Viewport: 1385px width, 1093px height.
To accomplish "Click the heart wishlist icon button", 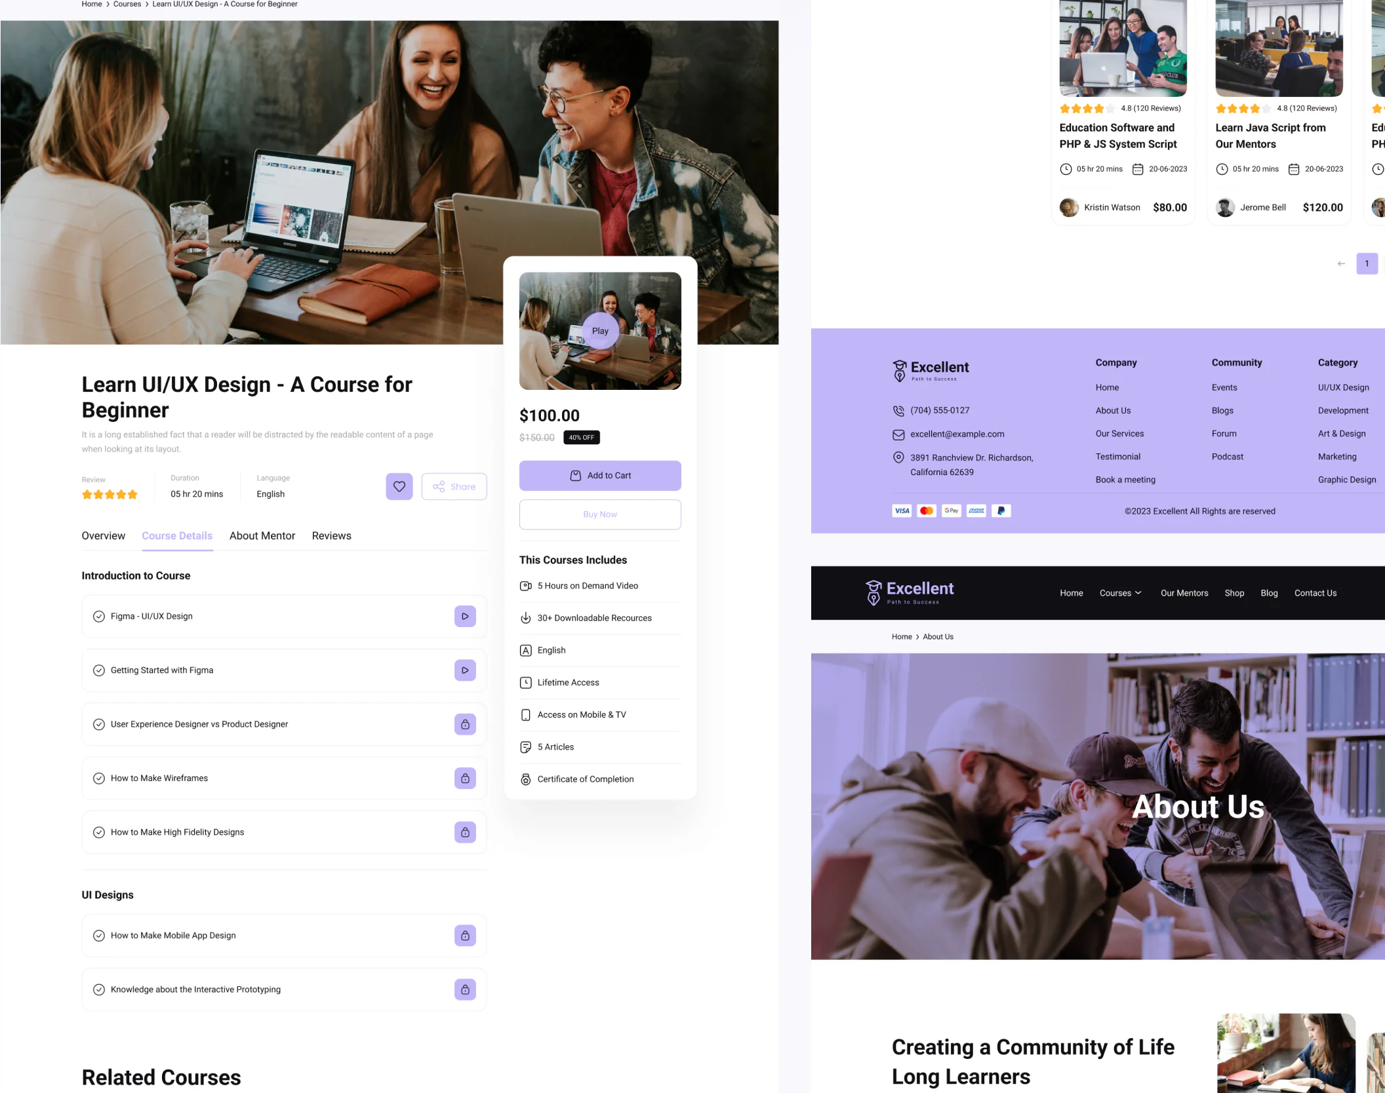I will click(399, 486).
